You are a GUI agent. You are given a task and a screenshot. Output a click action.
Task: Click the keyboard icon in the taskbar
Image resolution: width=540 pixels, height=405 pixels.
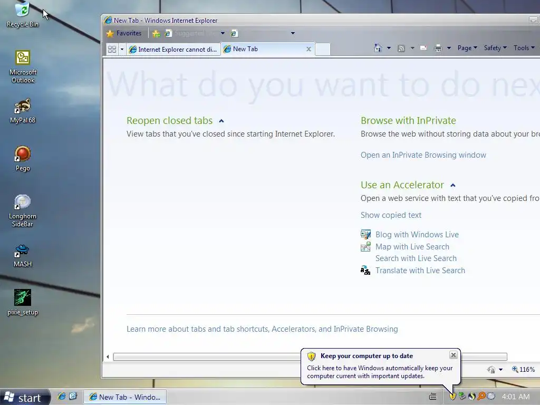tap(433, 397)
